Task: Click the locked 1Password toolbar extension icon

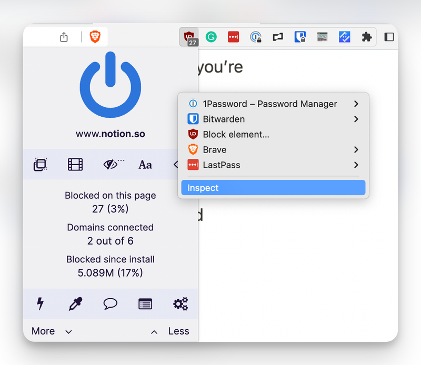Action: click(255, 37)
